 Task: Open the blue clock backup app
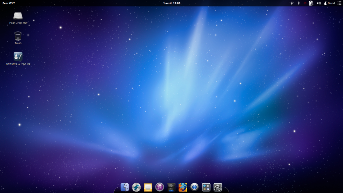194,187
